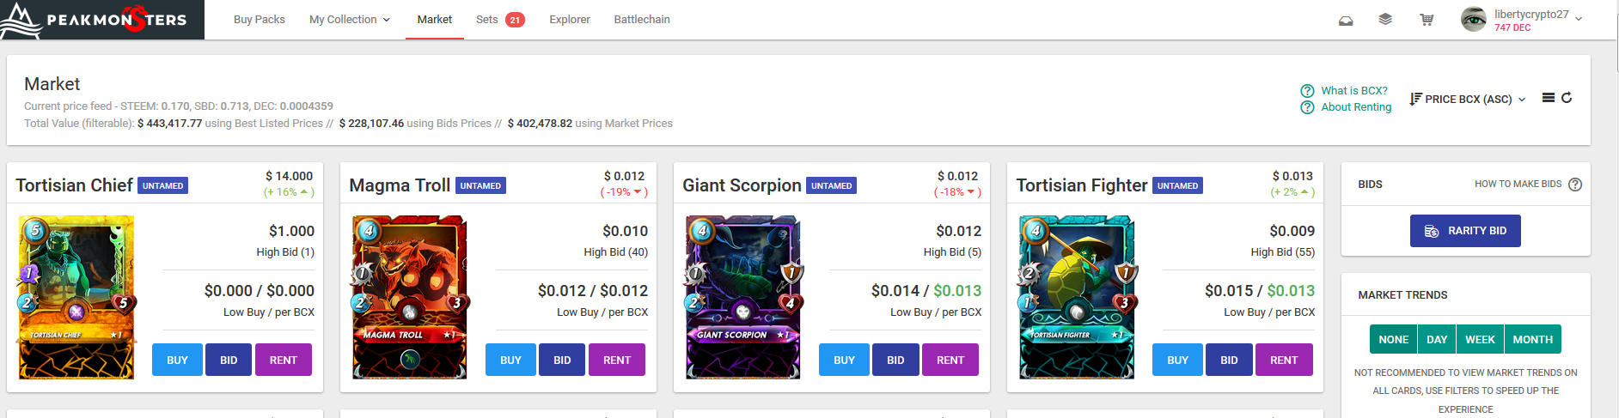Switch to list view icon
This screenshot has width=1619, height=418.
pos(1549,98)
